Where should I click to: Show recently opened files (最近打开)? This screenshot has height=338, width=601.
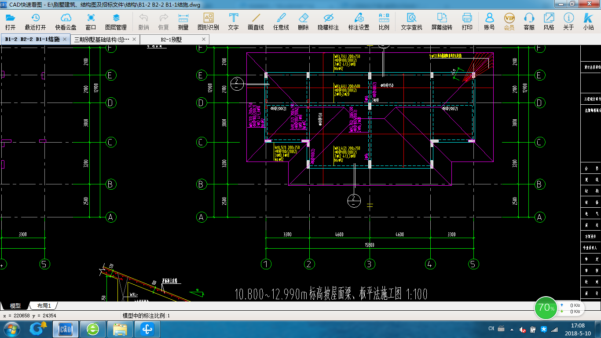35,22
